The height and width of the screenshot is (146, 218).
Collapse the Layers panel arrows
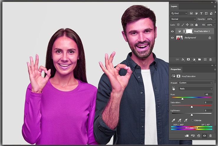[x=212, y=2]
